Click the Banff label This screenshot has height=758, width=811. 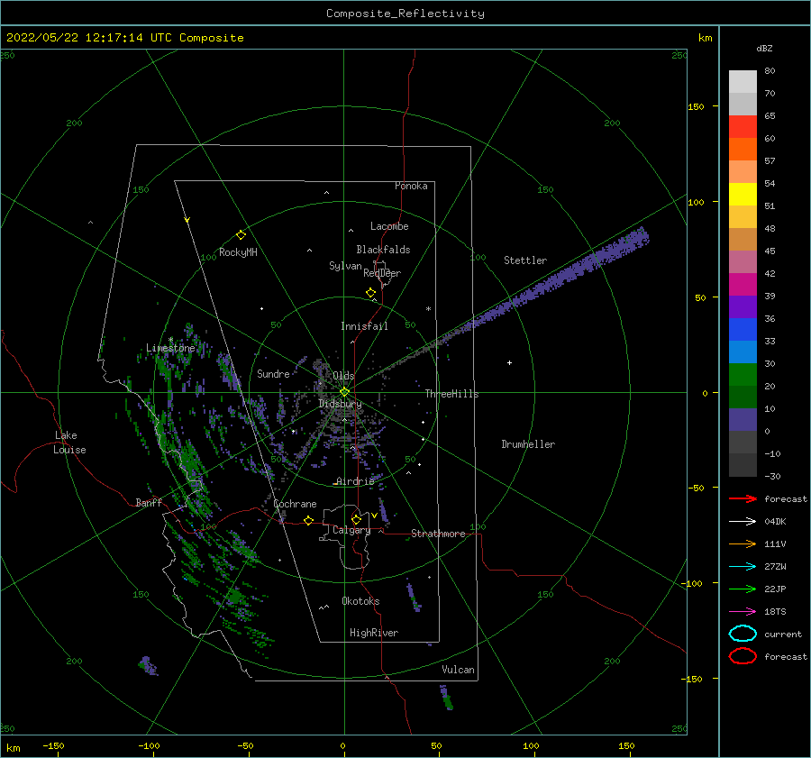point(149,502)
